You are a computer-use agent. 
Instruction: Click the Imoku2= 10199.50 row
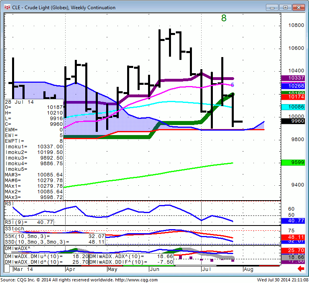pyautogui.click(x=34, y=152)
